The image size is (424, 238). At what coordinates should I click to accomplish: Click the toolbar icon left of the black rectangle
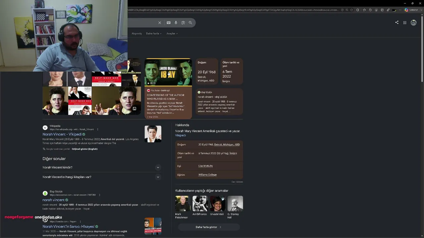(388, 10)
